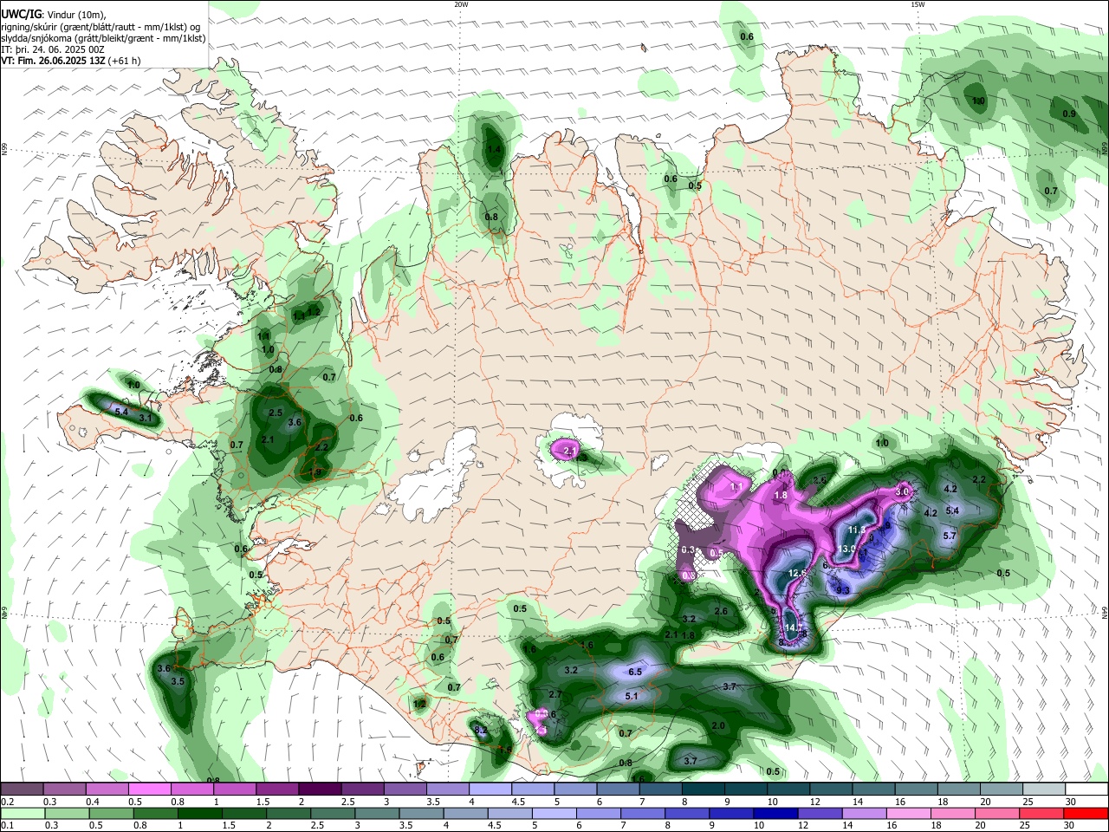Click the 8.2 precipitation value
This screenshot has height=832, width=1109.
tap(481, 731)
